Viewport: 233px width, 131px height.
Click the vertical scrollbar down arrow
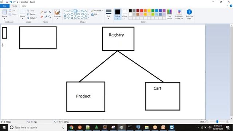click(232, 118)
